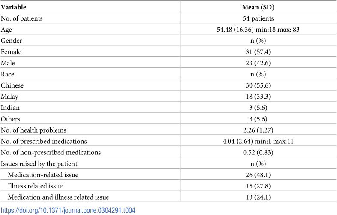
Task: Click the Chinese value 30 (55.6)
Action: click(x=258, y=85)
